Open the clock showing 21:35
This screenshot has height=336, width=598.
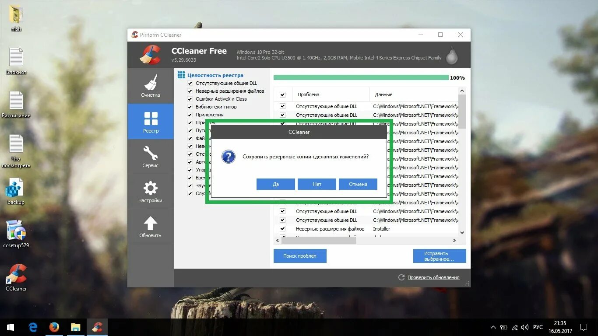[x=560, y=327]
